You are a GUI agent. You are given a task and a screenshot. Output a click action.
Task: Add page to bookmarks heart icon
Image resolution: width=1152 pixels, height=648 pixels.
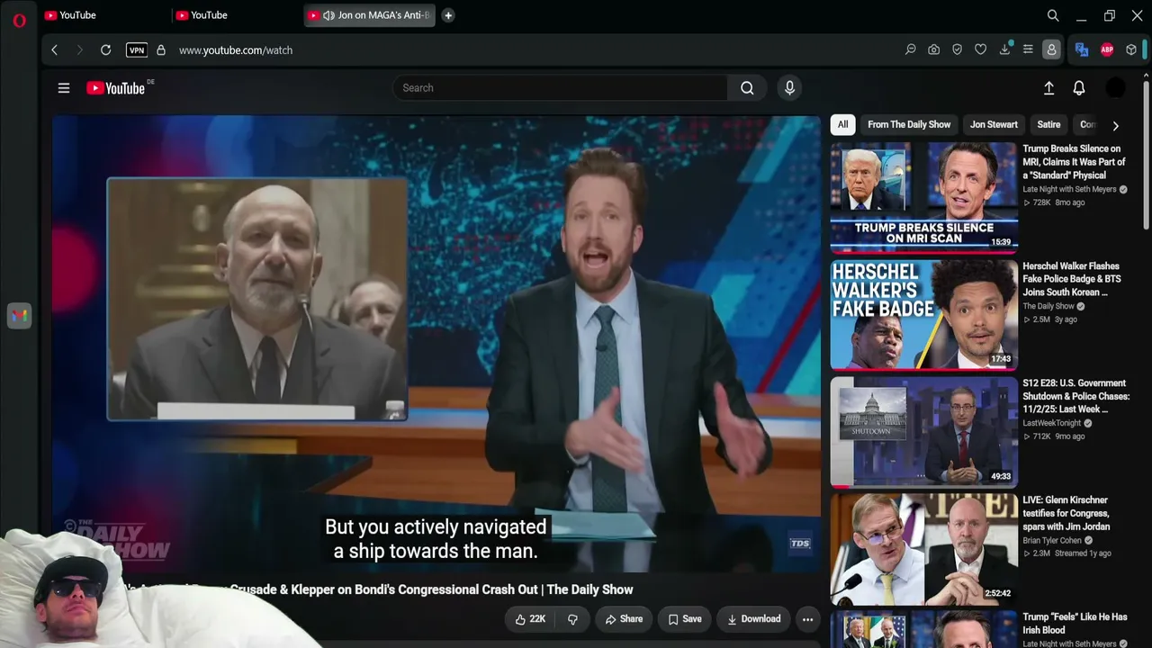tap(980, 50)
